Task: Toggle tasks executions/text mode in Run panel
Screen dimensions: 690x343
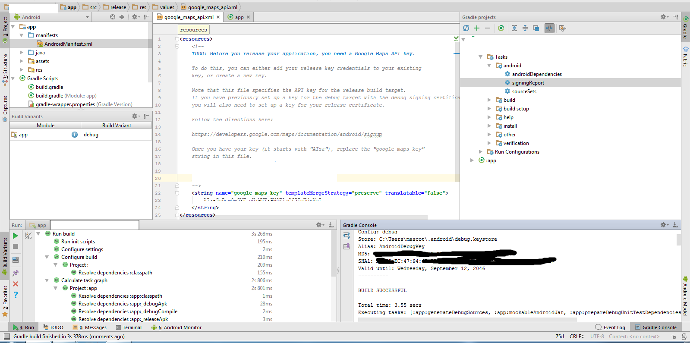Action: pyautogui.click(x=28, y=236)
